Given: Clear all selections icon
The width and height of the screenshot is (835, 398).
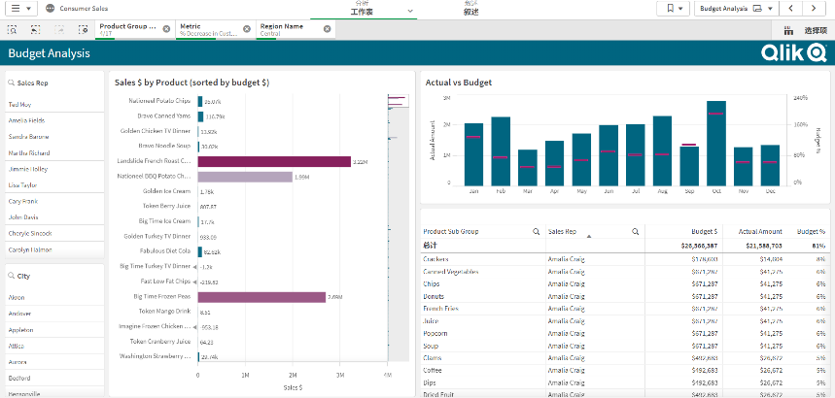Looking at the screenshot, I should [x=83, y=30].
